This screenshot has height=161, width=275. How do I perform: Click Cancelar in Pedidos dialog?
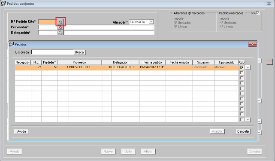coord(243,131)
